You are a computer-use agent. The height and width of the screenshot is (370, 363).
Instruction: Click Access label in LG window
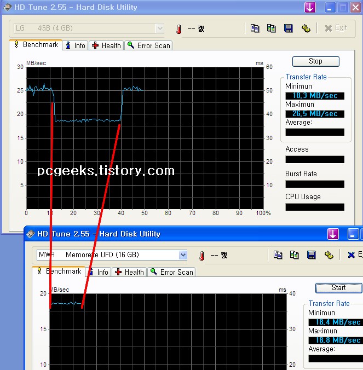297,149
